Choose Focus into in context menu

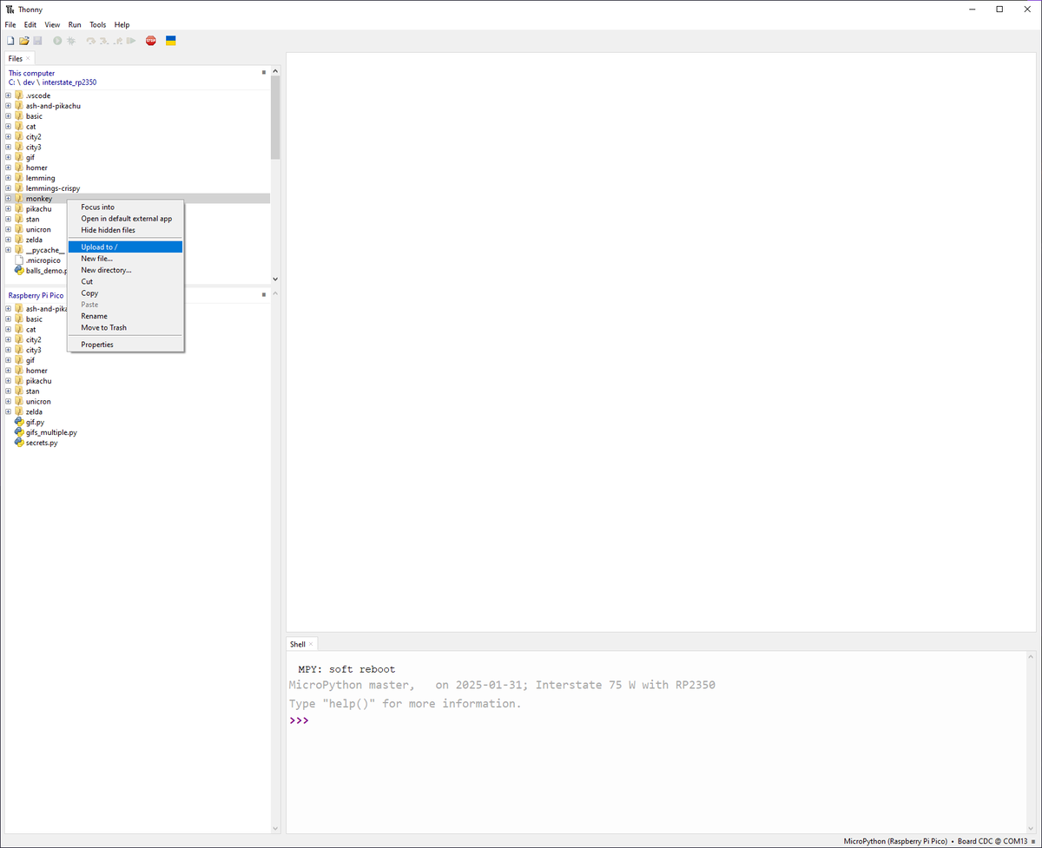click(x=125, y=207)
